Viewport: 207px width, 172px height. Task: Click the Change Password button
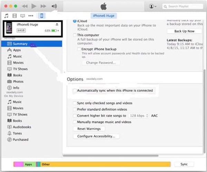tap(101, 63)
